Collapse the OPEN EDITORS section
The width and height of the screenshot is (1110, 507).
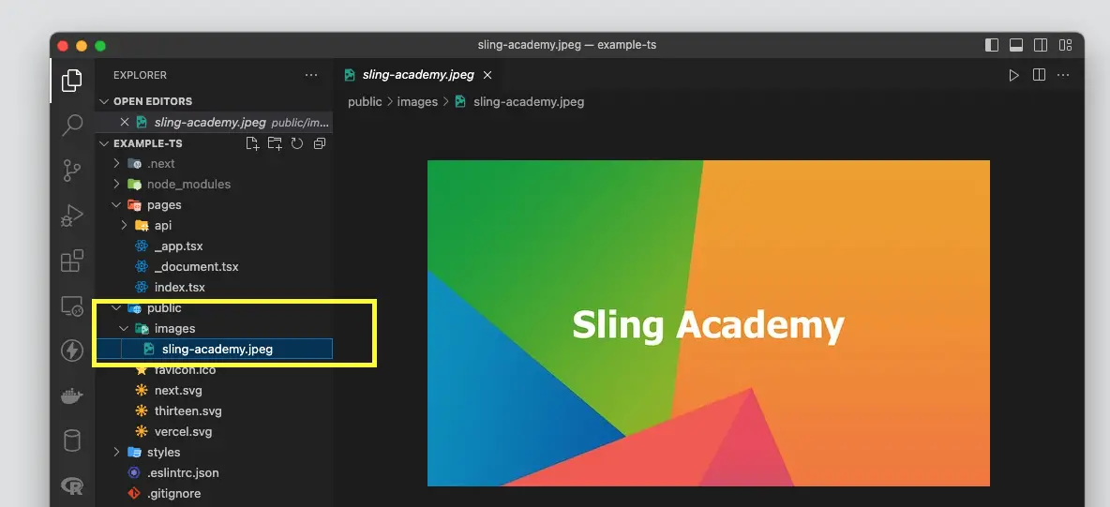(104, 101)
